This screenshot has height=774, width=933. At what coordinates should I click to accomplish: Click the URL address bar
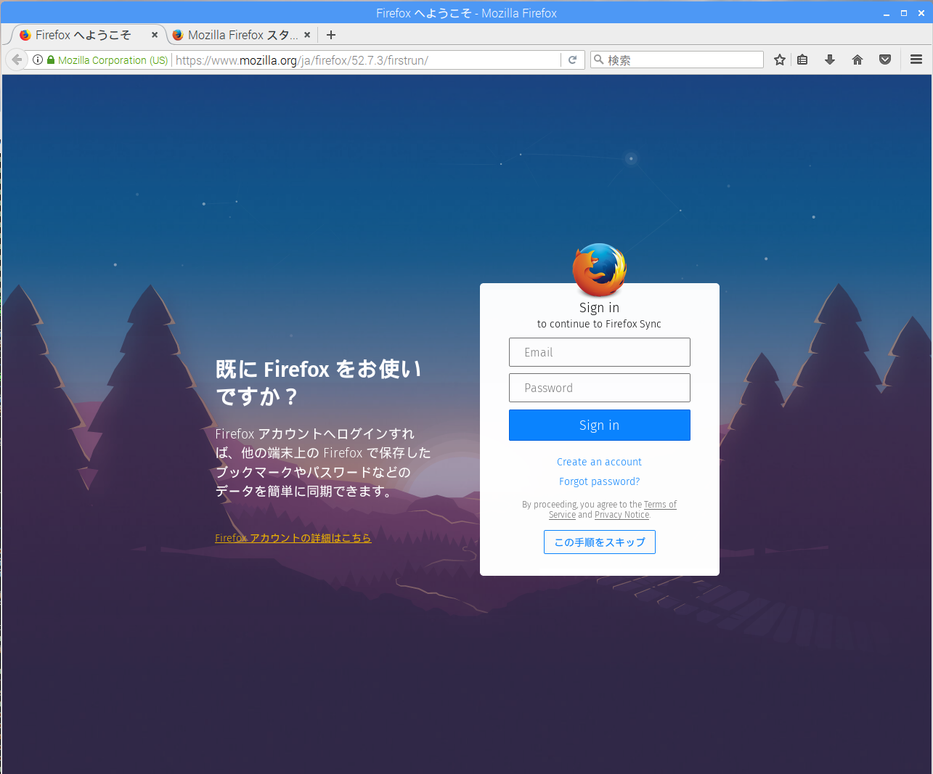(367, 60)
